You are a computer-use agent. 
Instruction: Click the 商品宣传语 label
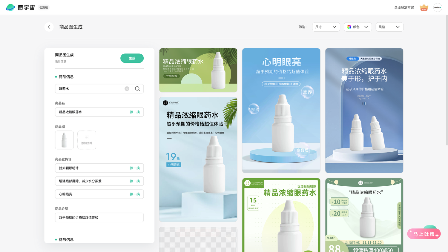pos(63,159)
